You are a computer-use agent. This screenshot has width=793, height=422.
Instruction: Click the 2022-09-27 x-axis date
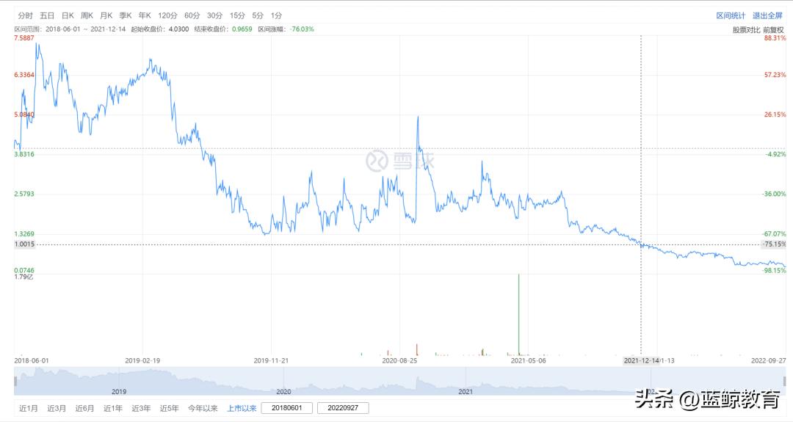tap(769, 361)
